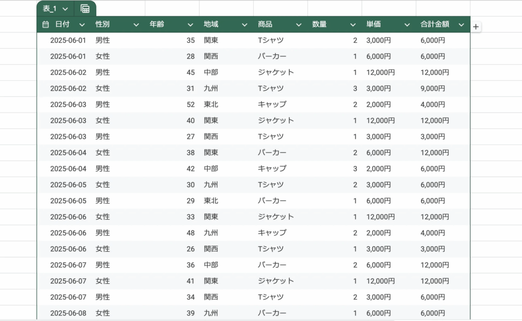Select the 東北 cell in the age 52 row
Screen dimensions: 522x321
(211, 104)
